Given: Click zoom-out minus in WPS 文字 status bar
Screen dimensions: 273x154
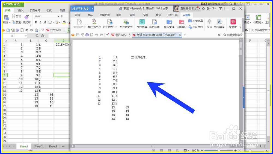Looking at the screenshot, I should (x=202, y=150).
